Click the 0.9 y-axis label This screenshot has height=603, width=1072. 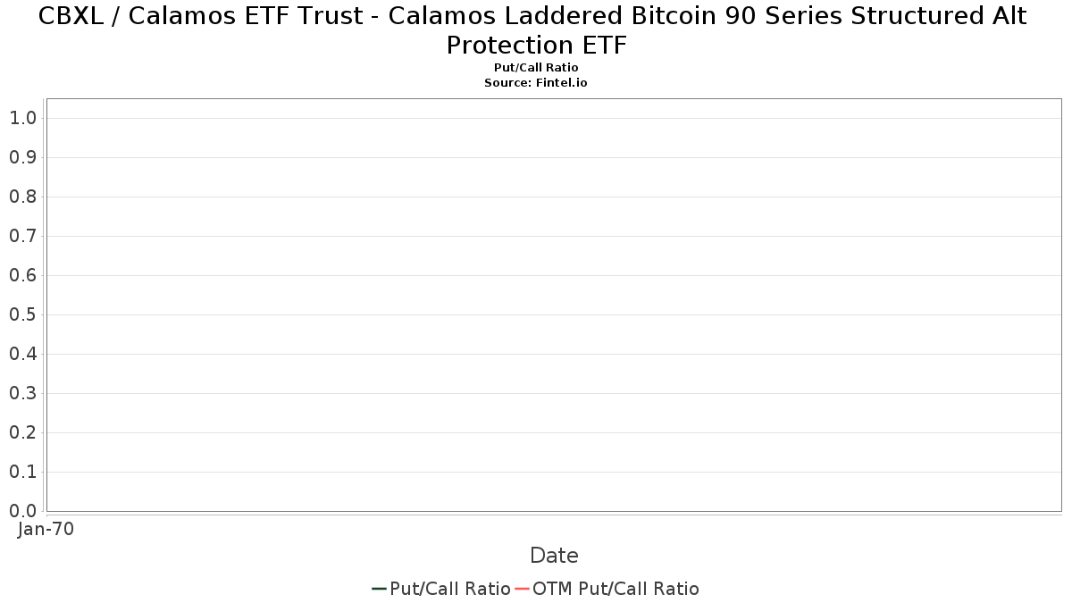pyautogui.click(x=22, y=157)
